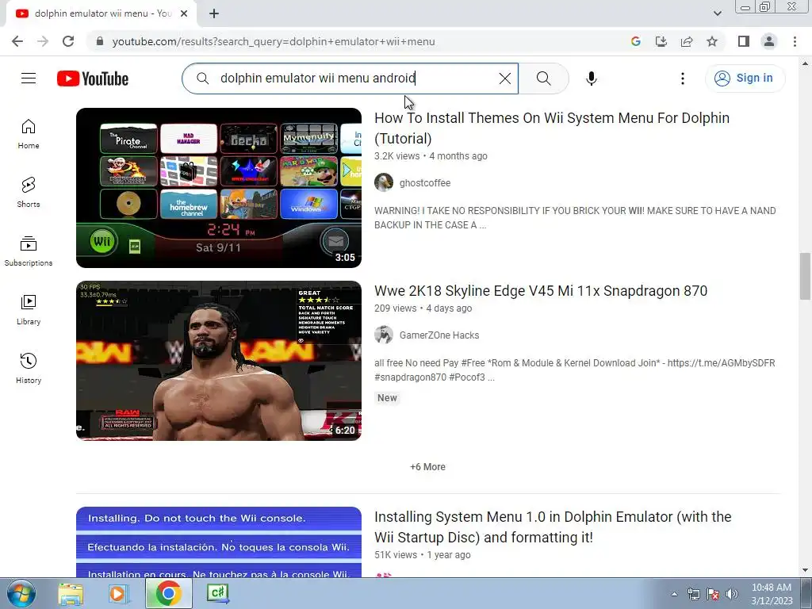Visit the GamerZOne Hacks channel name
The width and height of the screenshot is (812, 609).
[439, 335]
